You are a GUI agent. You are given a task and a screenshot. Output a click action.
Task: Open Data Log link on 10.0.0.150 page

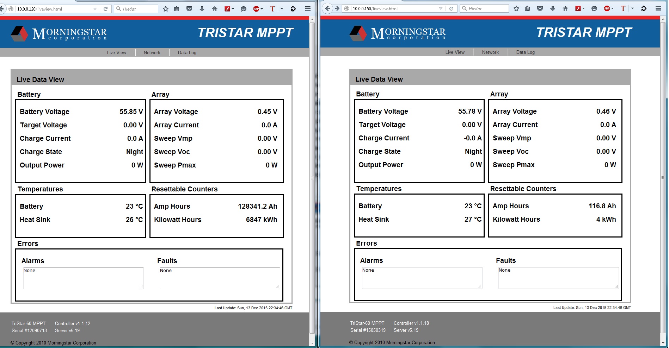(526, 52)
